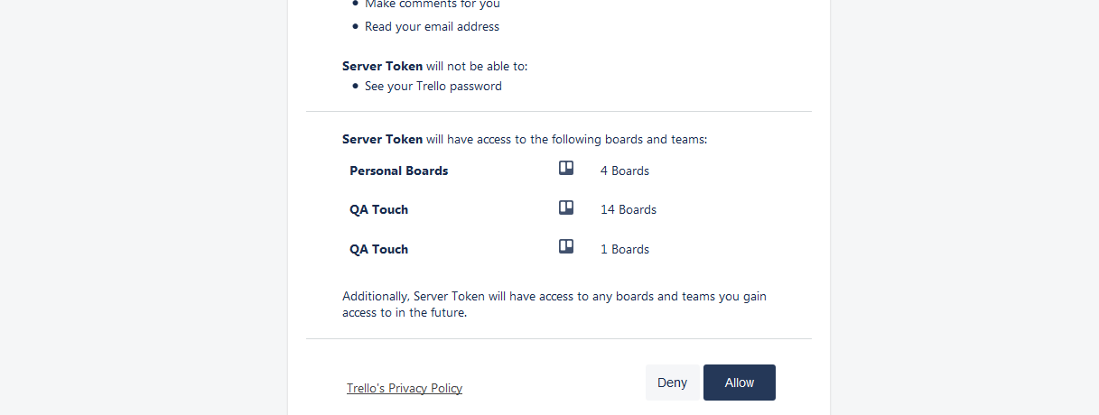Screen dimensions: 1099x415
Task: Click the 'following boards and teams' heading line
Action: (525, 140)
